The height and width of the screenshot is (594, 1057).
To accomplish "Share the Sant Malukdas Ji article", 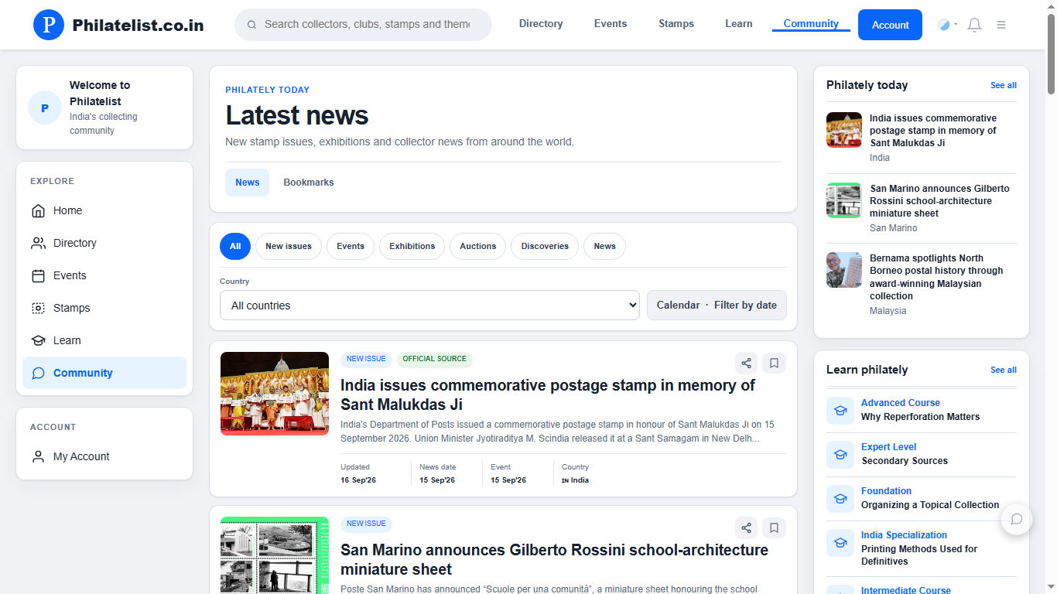I will coord(746,363).
